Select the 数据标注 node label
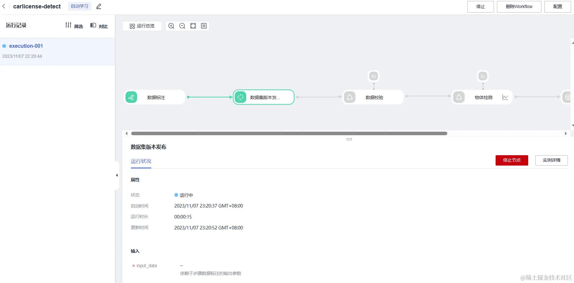 (156, 97)
